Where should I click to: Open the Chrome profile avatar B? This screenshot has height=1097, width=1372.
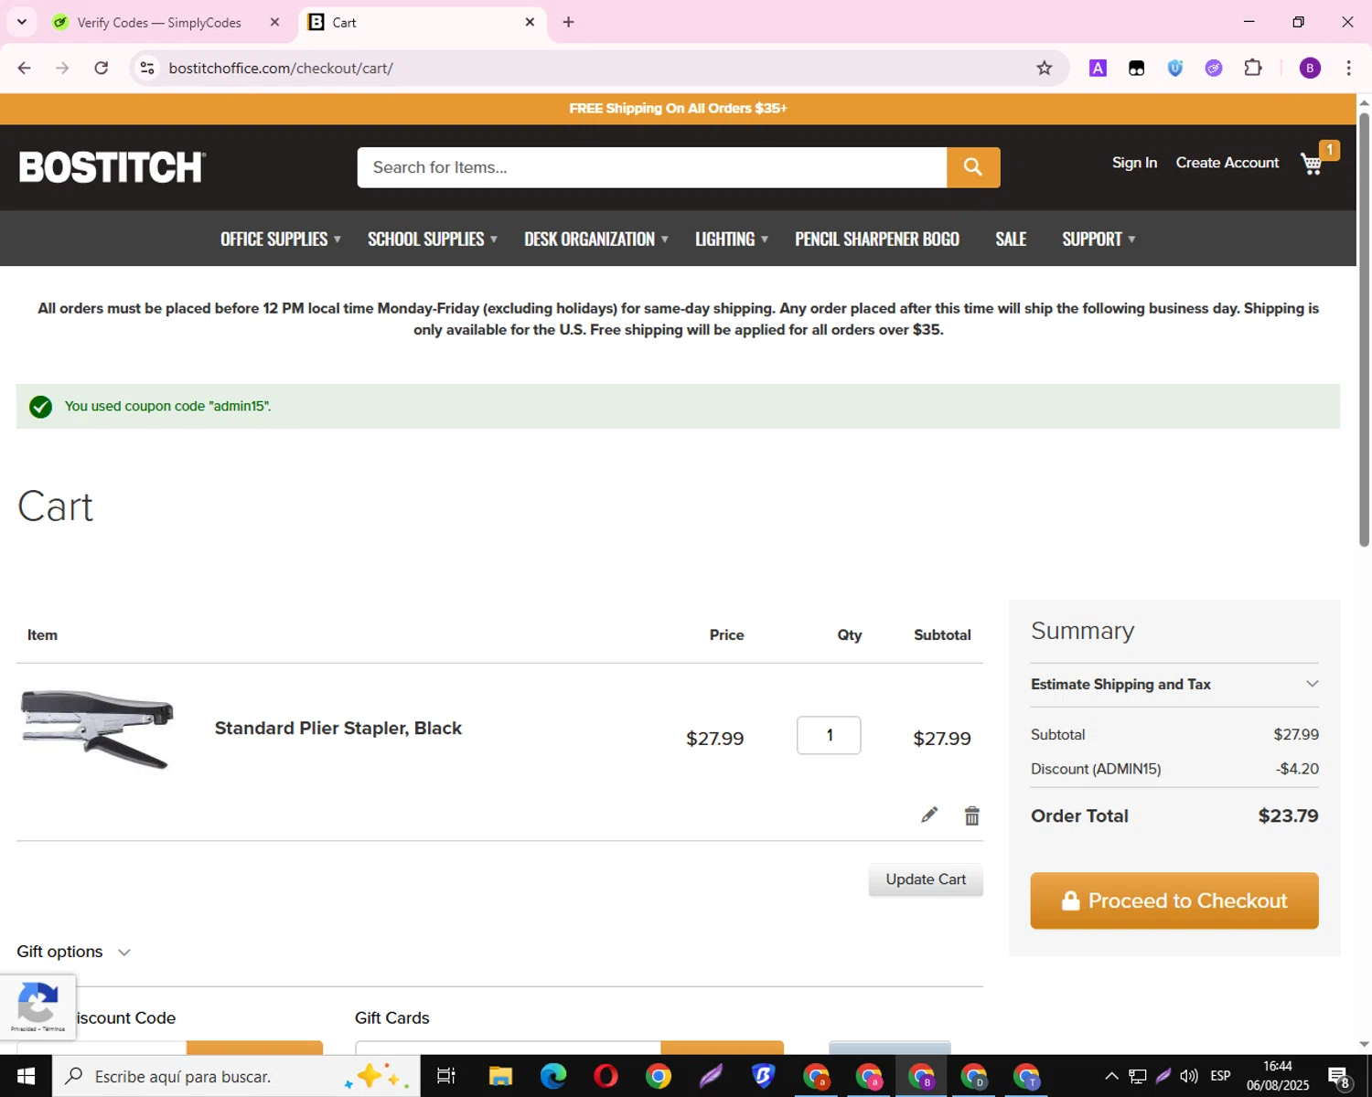pyautogui.click(x=1310, y=68)
